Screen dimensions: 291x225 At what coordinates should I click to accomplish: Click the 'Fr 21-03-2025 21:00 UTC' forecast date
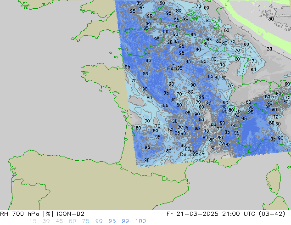click(212, 214)
